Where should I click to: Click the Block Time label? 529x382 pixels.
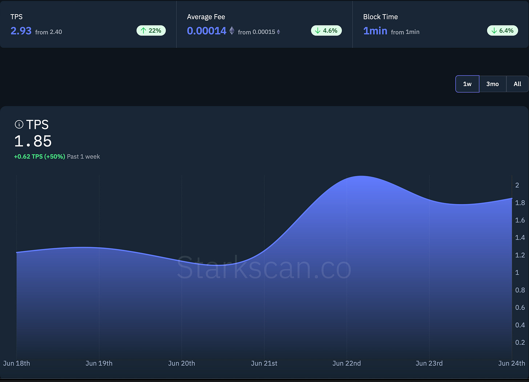click(x=380, y=17)
